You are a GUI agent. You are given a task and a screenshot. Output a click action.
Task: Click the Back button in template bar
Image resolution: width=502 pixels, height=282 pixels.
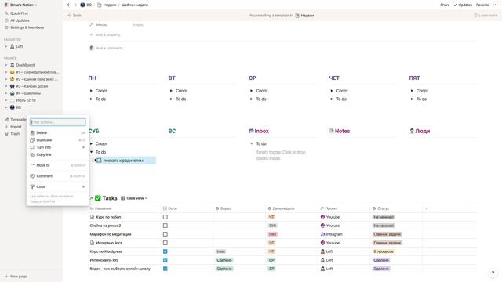tap(75, 16)
